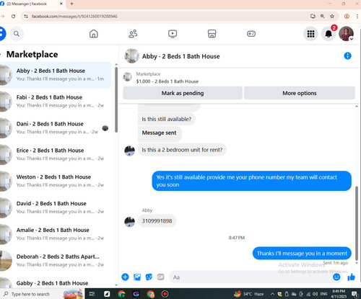
Task: Select the Abby conversation
Action: pyautogui.click(x=56, y=75)
